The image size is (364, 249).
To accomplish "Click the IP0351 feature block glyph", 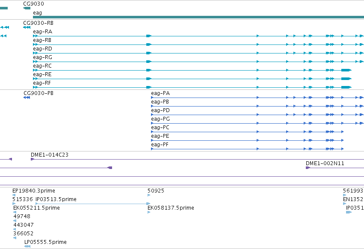I will [x=349, y=212].
